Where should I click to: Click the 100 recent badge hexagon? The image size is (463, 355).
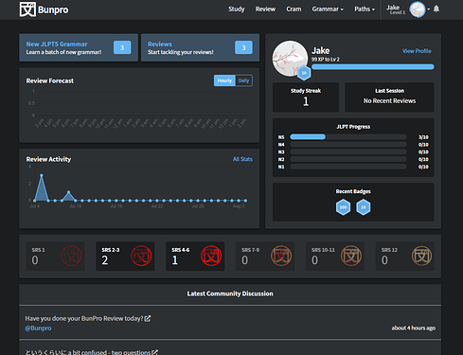point(343,207)
